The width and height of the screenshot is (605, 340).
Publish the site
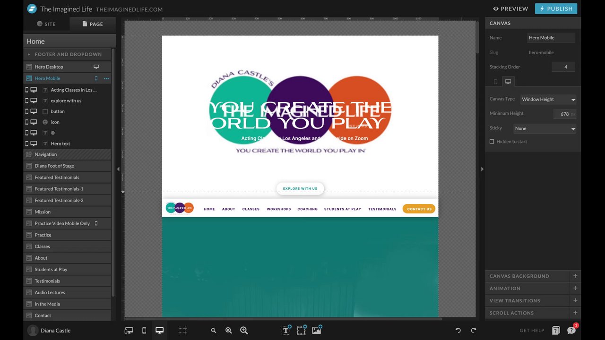(556, 8)
